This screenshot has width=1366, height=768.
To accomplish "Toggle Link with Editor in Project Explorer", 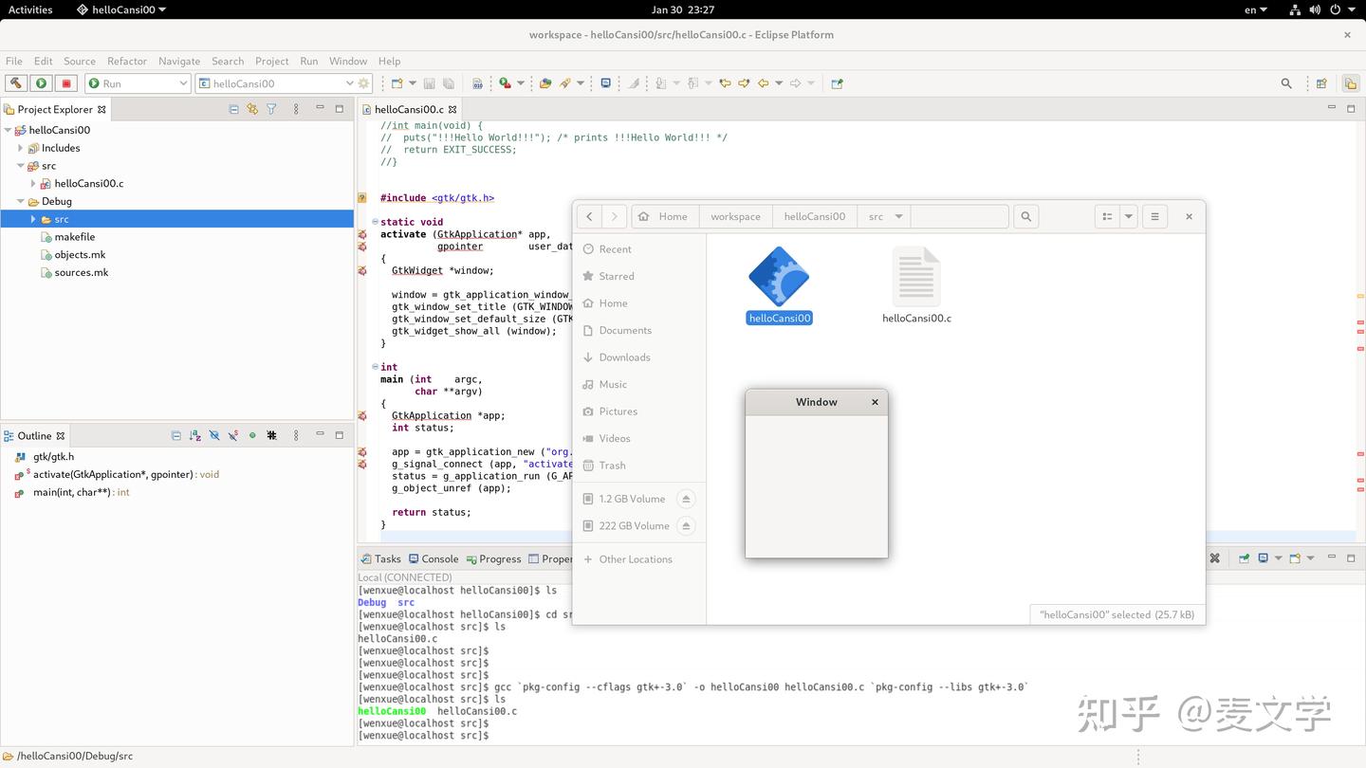I will tap(252, 109).
